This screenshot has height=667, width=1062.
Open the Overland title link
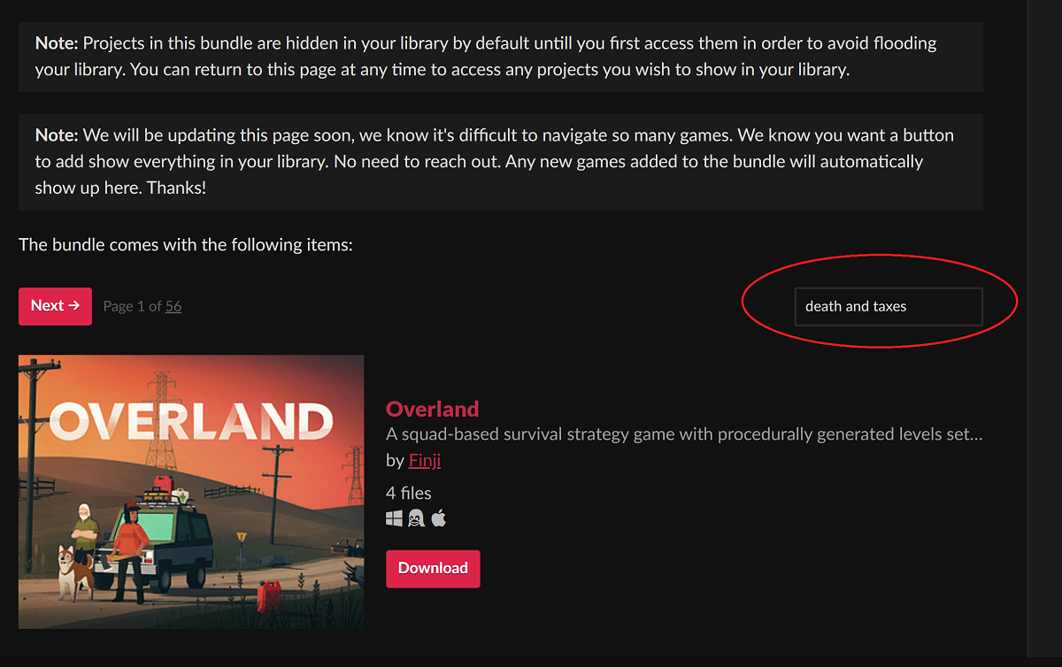coord(433,409)
